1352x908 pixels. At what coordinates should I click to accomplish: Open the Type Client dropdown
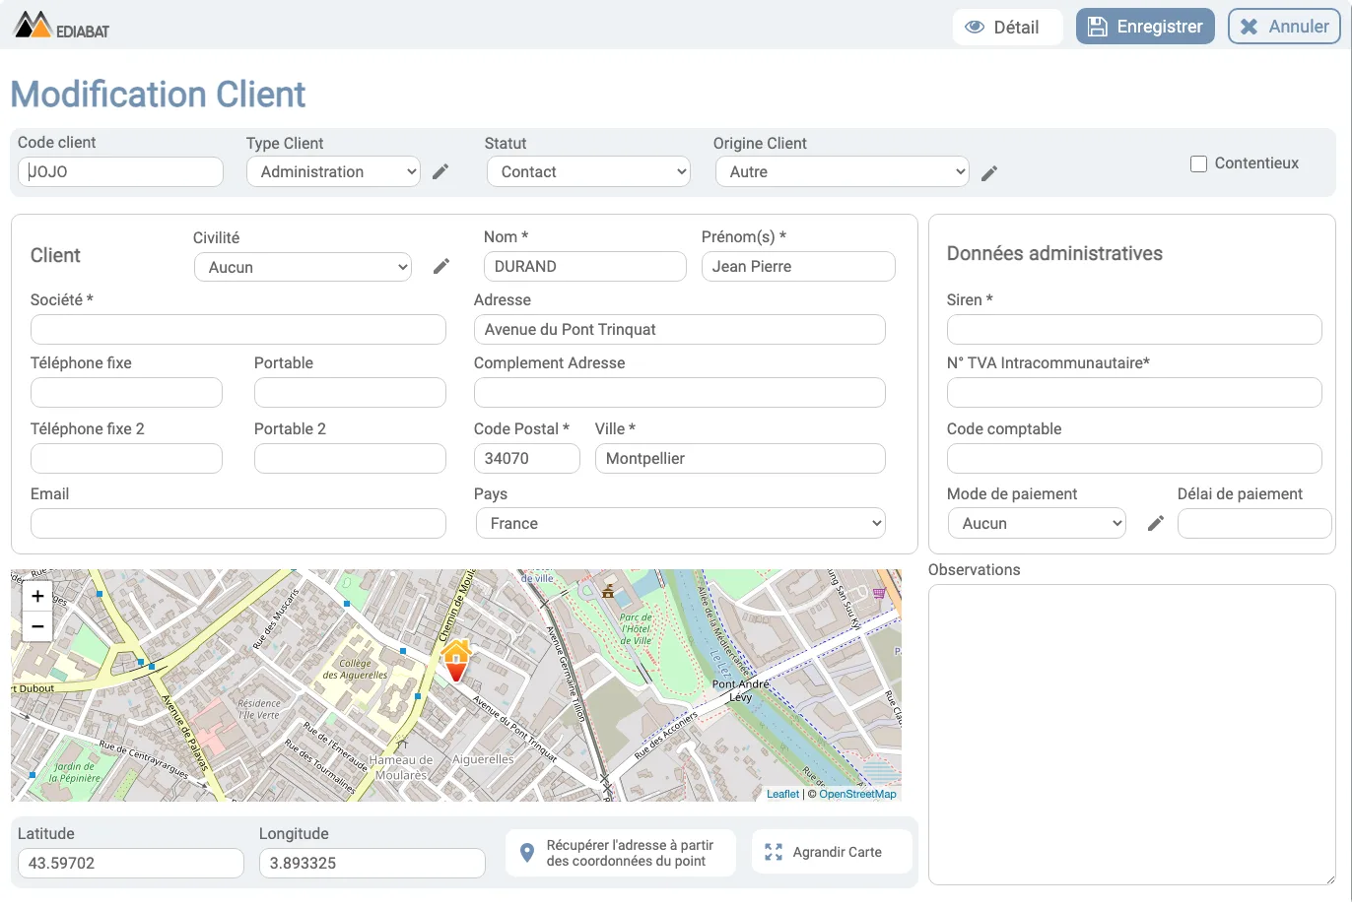click(333, 171)
